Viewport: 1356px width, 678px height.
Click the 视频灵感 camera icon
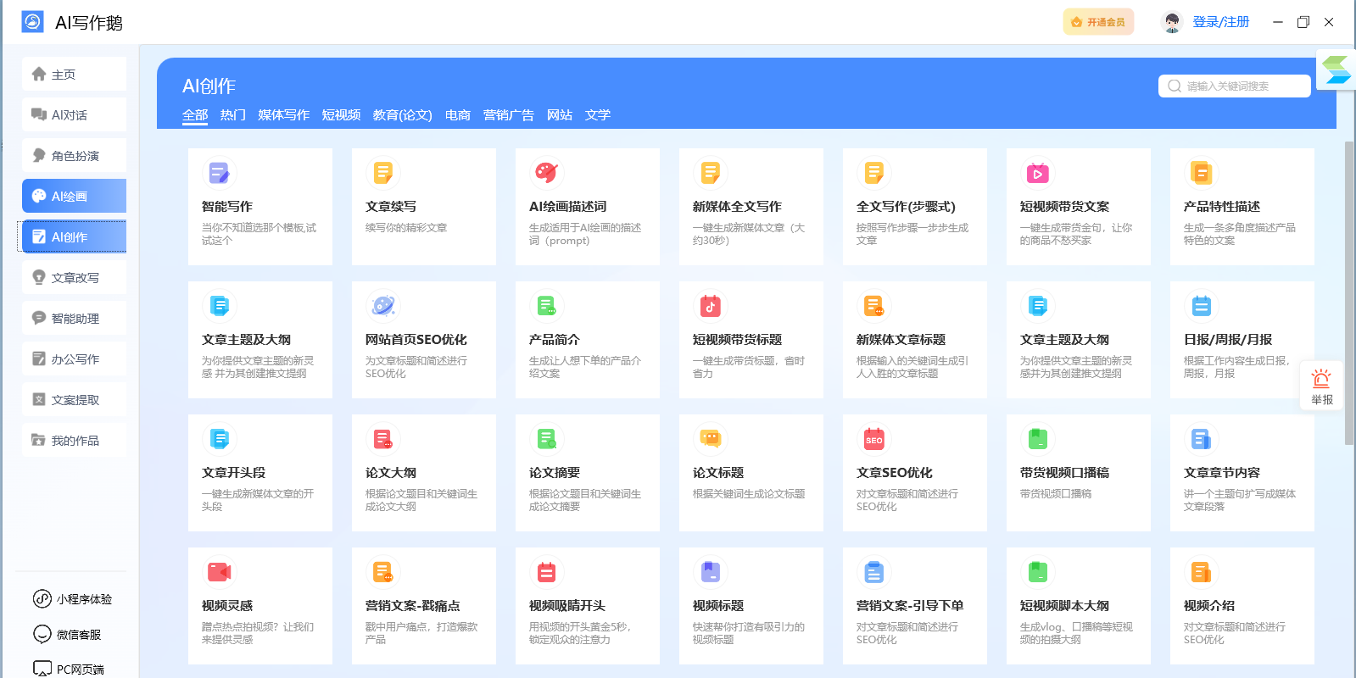tap(219, 572)
